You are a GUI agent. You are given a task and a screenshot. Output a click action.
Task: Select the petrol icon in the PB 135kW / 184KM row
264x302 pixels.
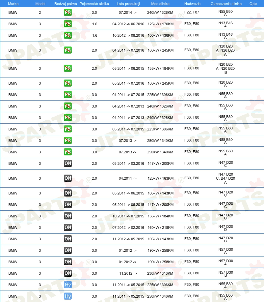[68, 68]
